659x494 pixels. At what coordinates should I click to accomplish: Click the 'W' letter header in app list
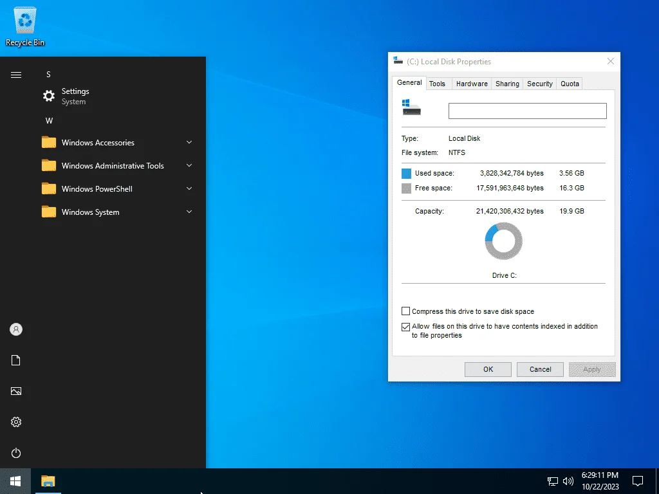pyautogui.click(x=49, y=120)
